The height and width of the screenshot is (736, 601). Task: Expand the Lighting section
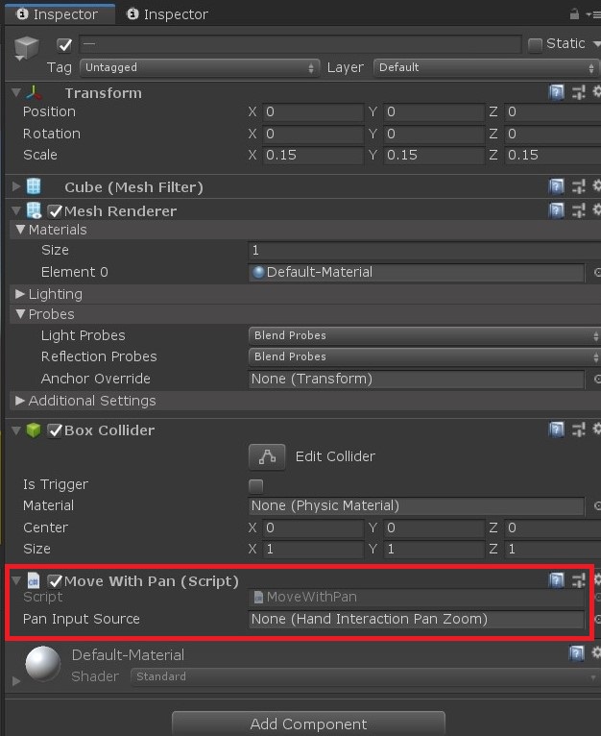20,294
